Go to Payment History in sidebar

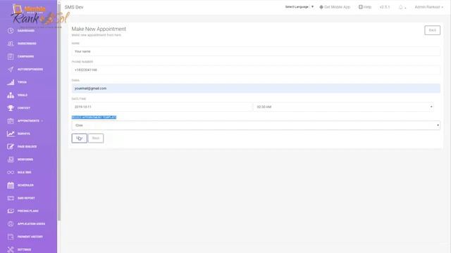click(x=30, y=237)
